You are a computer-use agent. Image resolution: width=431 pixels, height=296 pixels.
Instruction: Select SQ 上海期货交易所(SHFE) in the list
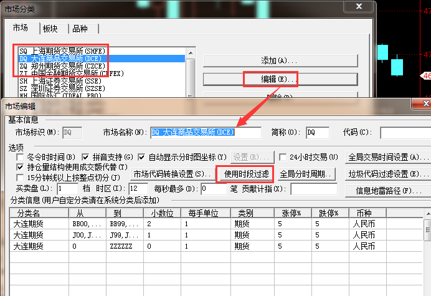point(61,51)
